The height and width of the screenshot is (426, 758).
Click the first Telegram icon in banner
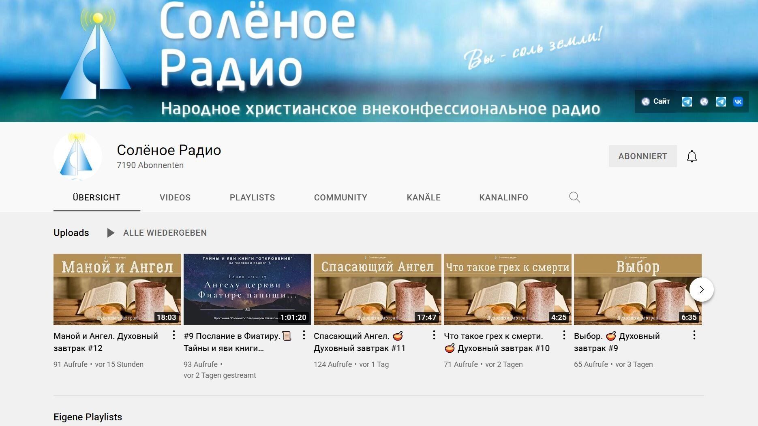tap(687, 102)
